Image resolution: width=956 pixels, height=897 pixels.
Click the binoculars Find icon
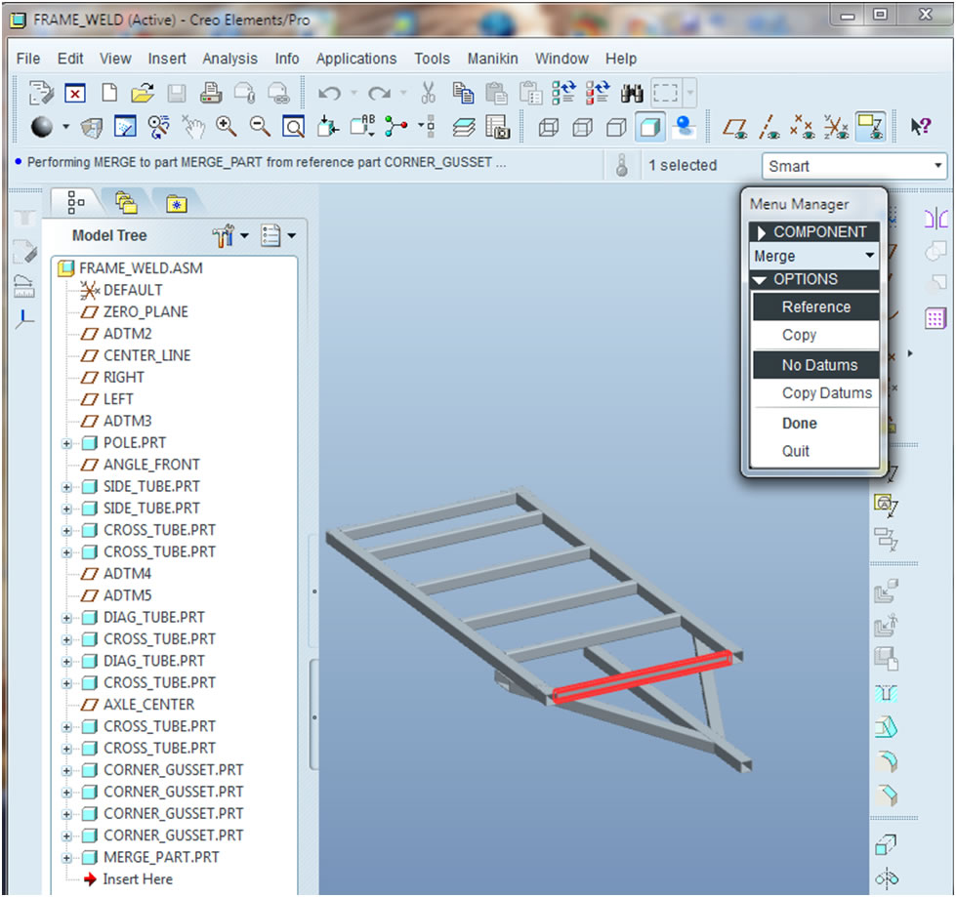(x=632, y=94)
